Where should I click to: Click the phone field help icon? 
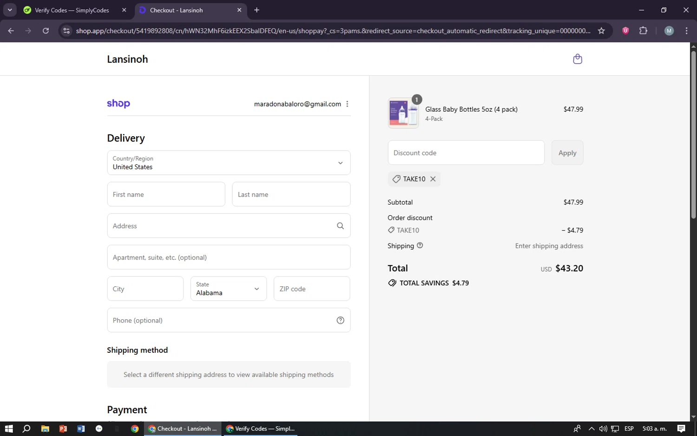(340, 320)
